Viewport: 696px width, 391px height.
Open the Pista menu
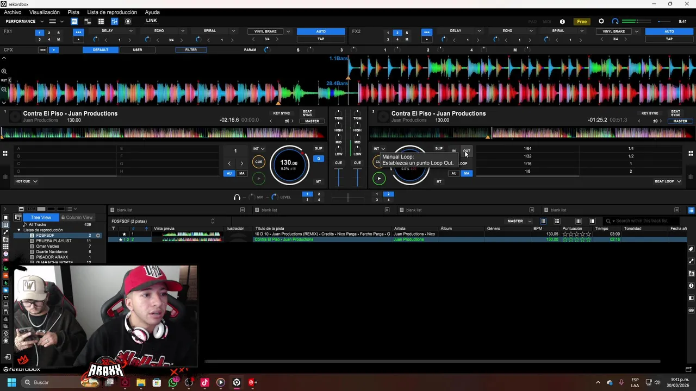tap(73, 12)
